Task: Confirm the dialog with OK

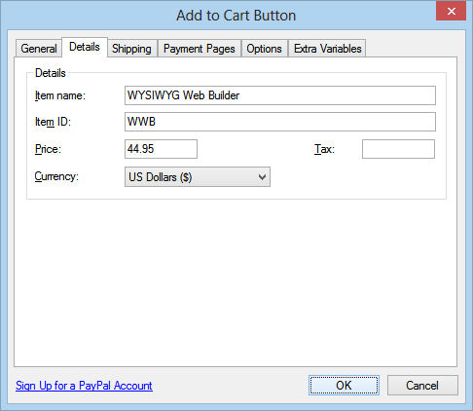Action: [344, 386]
